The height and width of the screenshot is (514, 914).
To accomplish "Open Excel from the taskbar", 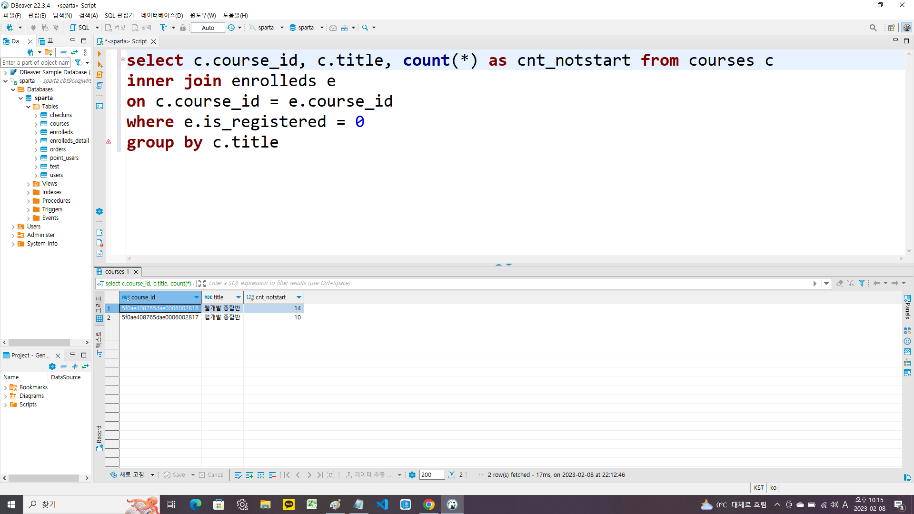I will pyautogui.click(x=312, y=504).
